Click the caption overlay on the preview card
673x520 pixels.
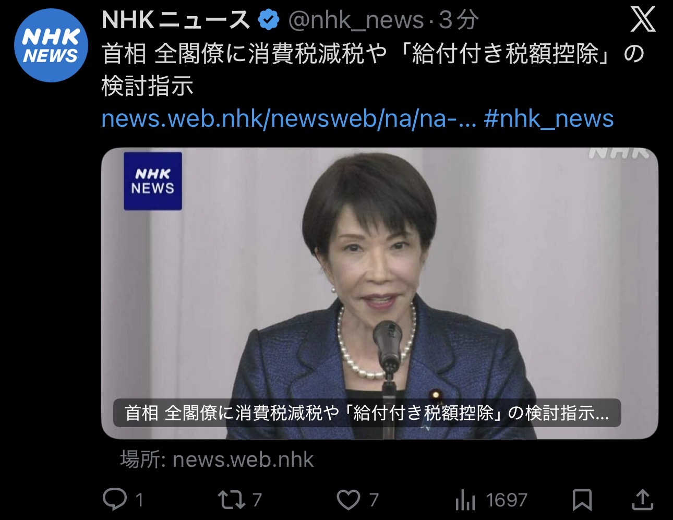tap(367, 413)
